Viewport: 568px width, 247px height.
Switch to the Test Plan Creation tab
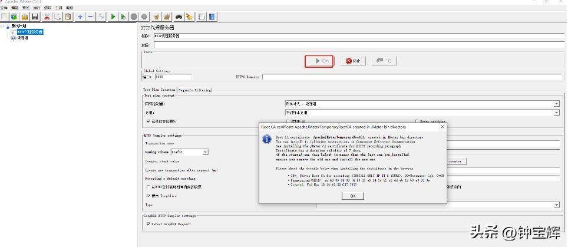(x=159, y=90)
